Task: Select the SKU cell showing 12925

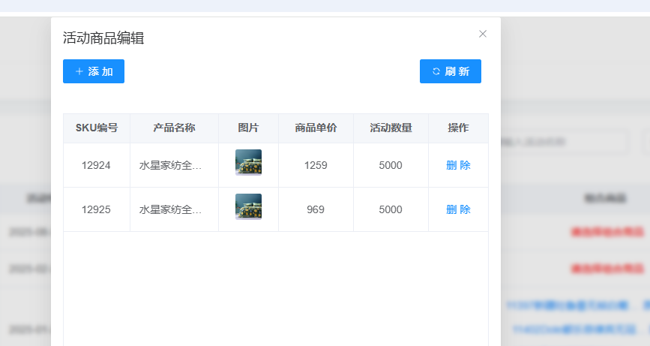Action: pyautogui.click(x=97, y=209)
